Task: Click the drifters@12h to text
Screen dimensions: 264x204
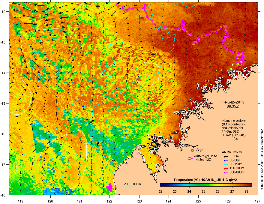Action: (205, 156)
